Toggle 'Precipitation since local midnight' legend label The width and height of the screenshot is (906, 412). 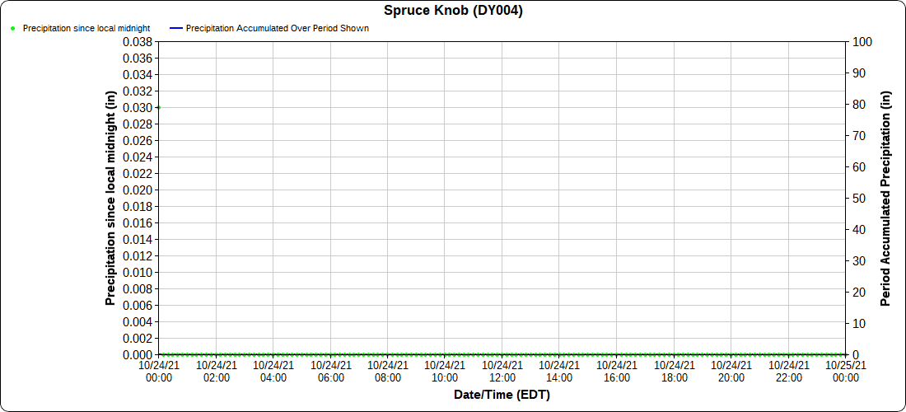point(86,28)
